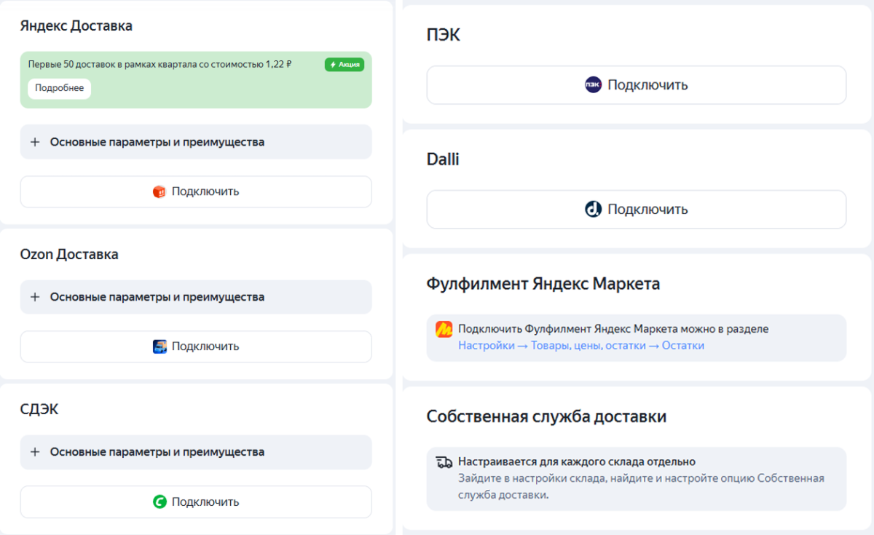
Task: Click the ПЭК heading
Action: pos(444,35)
